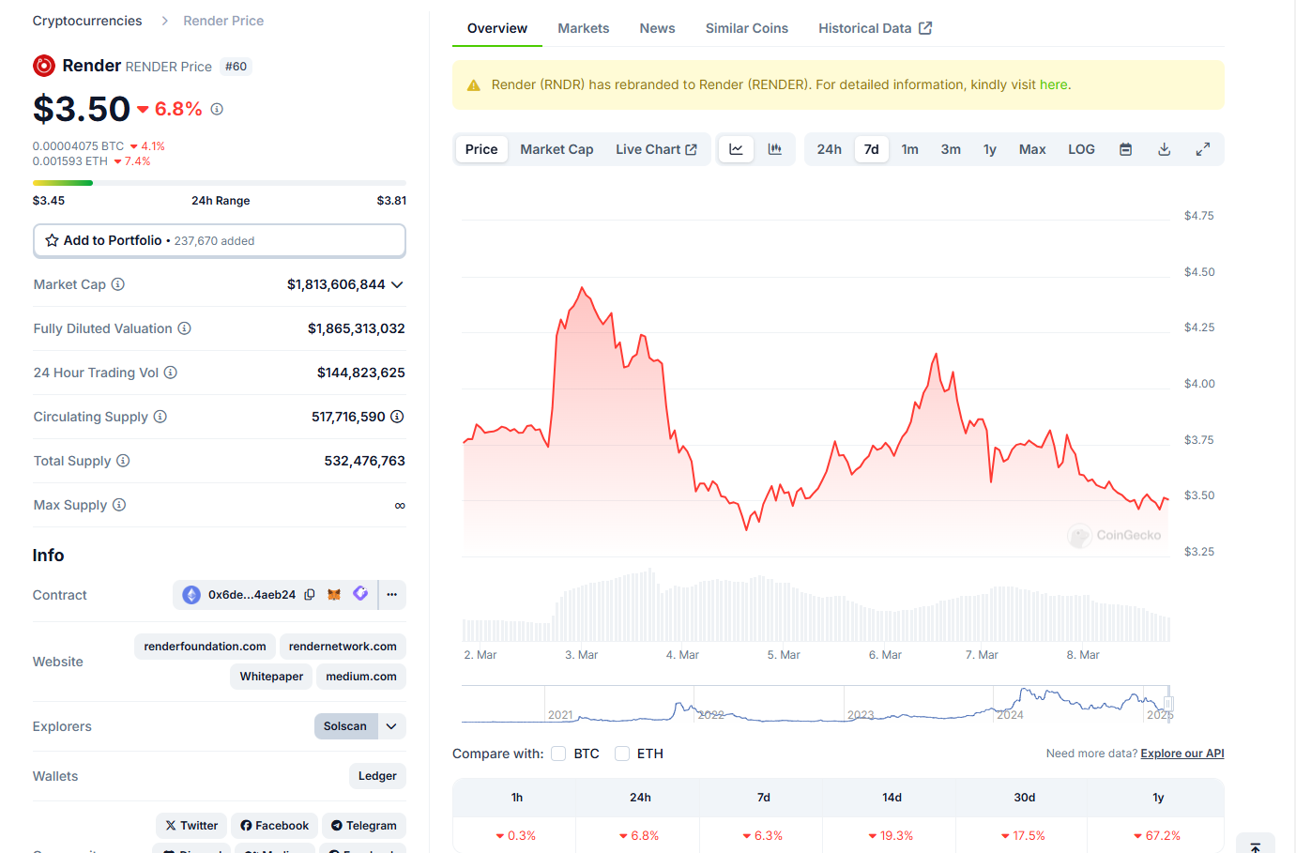1296x853 pixels.
Task: Click the info icon beside Circulating Supply label
Action: tap(160, 417)
